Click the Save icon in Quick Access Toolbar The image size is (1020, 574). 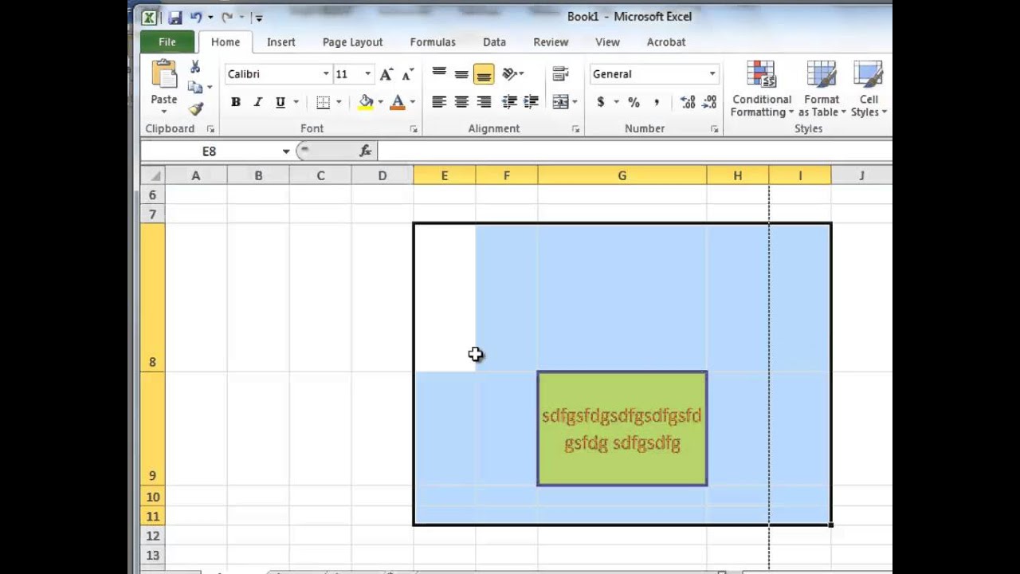[x=175, y=17]
